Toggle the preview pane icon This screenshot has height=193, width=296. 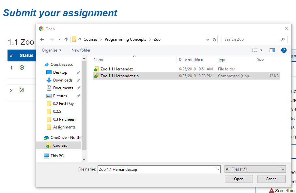pos(272,50)
